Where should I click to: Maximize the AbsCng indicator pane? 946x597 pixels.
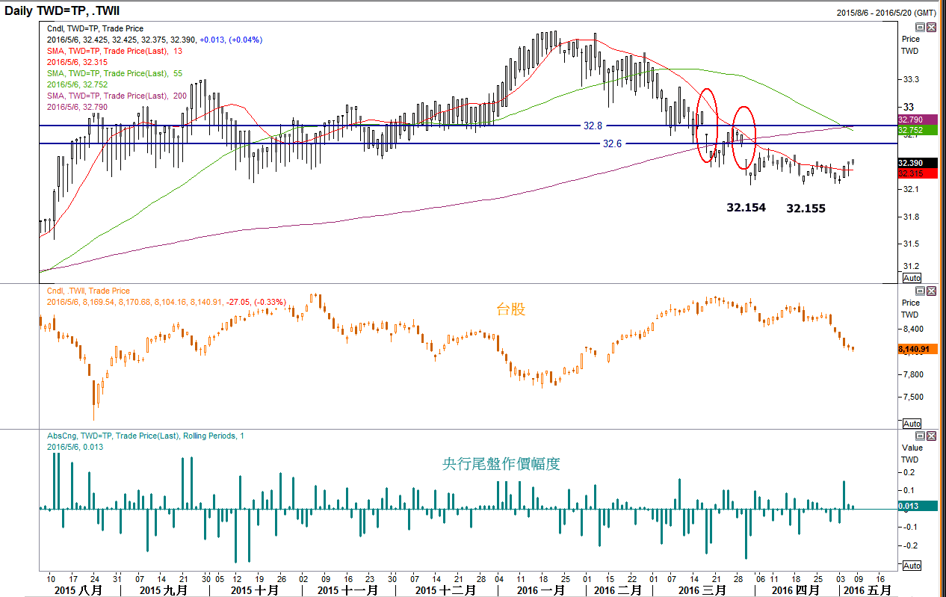pyautogui.click(x=920, y=435)
